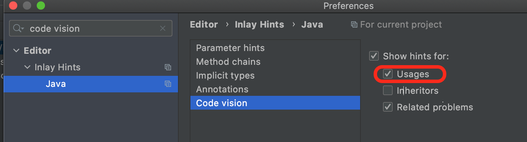Toggle 'Show hints for' checkbox
Image resolution: width=527 pixels, height=142 pixels.
click(x=374, y=56)
